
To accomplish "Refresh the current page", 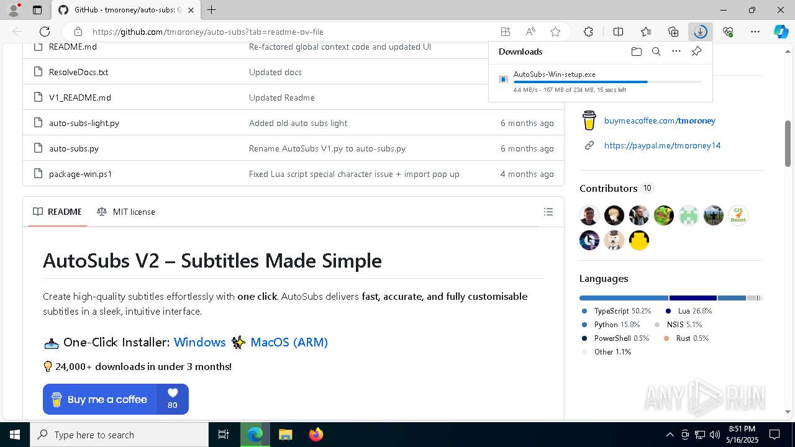I will pyautogui.click(x=45, y=32).
